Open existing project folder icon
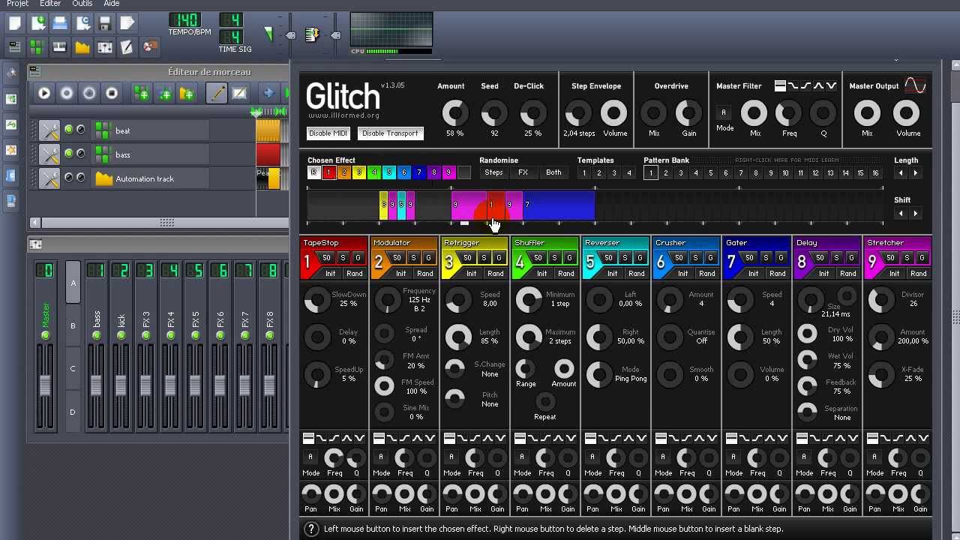960x540 pixels. 60,24
